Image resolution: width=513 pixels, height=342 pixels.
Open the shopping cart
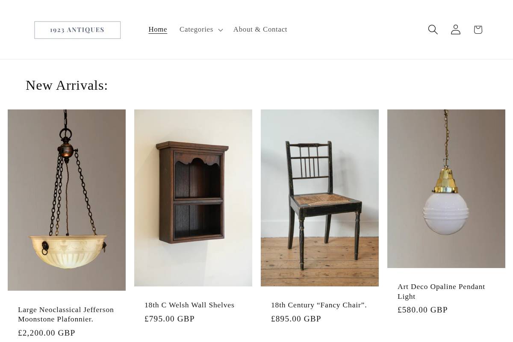pyautogui.click(x=478, y=29)
